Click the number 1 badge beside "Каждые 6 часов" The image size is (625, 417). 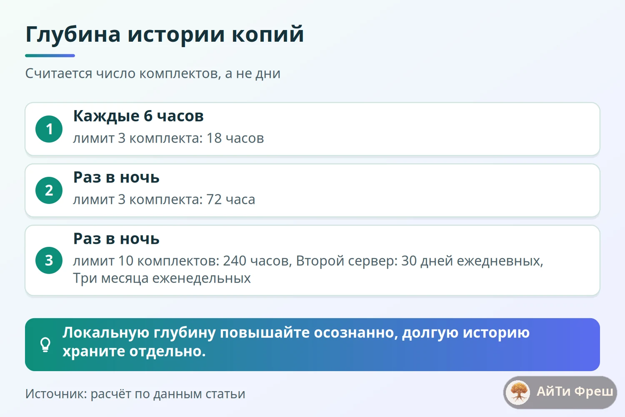(49, 129)
